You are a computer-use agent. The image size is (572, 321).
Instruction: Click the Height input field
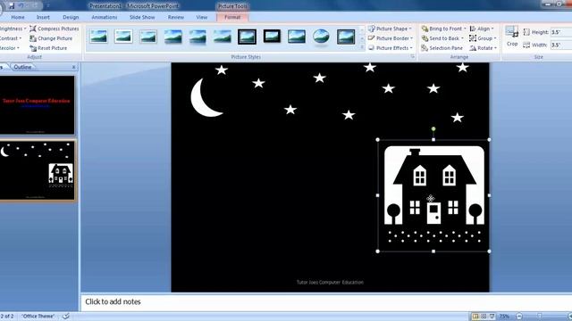561,32
